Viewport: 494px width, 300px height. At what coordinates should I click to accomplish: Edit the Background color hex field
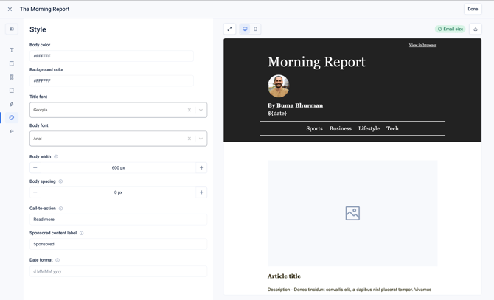(x=111, y=80)
